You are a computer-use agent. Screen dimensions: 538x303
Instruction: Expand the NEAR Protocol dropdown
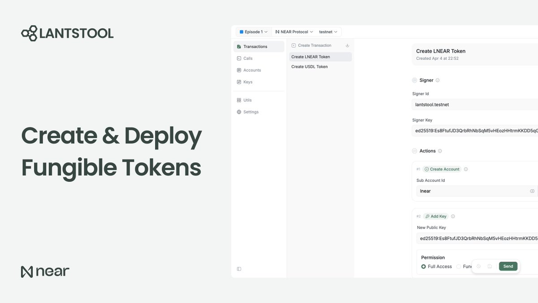(294, 31)
